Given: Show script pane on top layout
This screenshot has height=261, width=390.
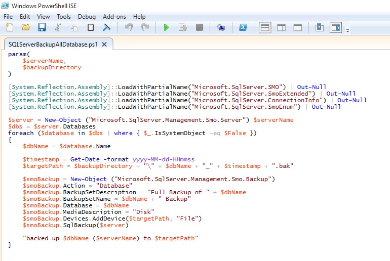Looking at the screenshot, I should click(x=265, y=27).
